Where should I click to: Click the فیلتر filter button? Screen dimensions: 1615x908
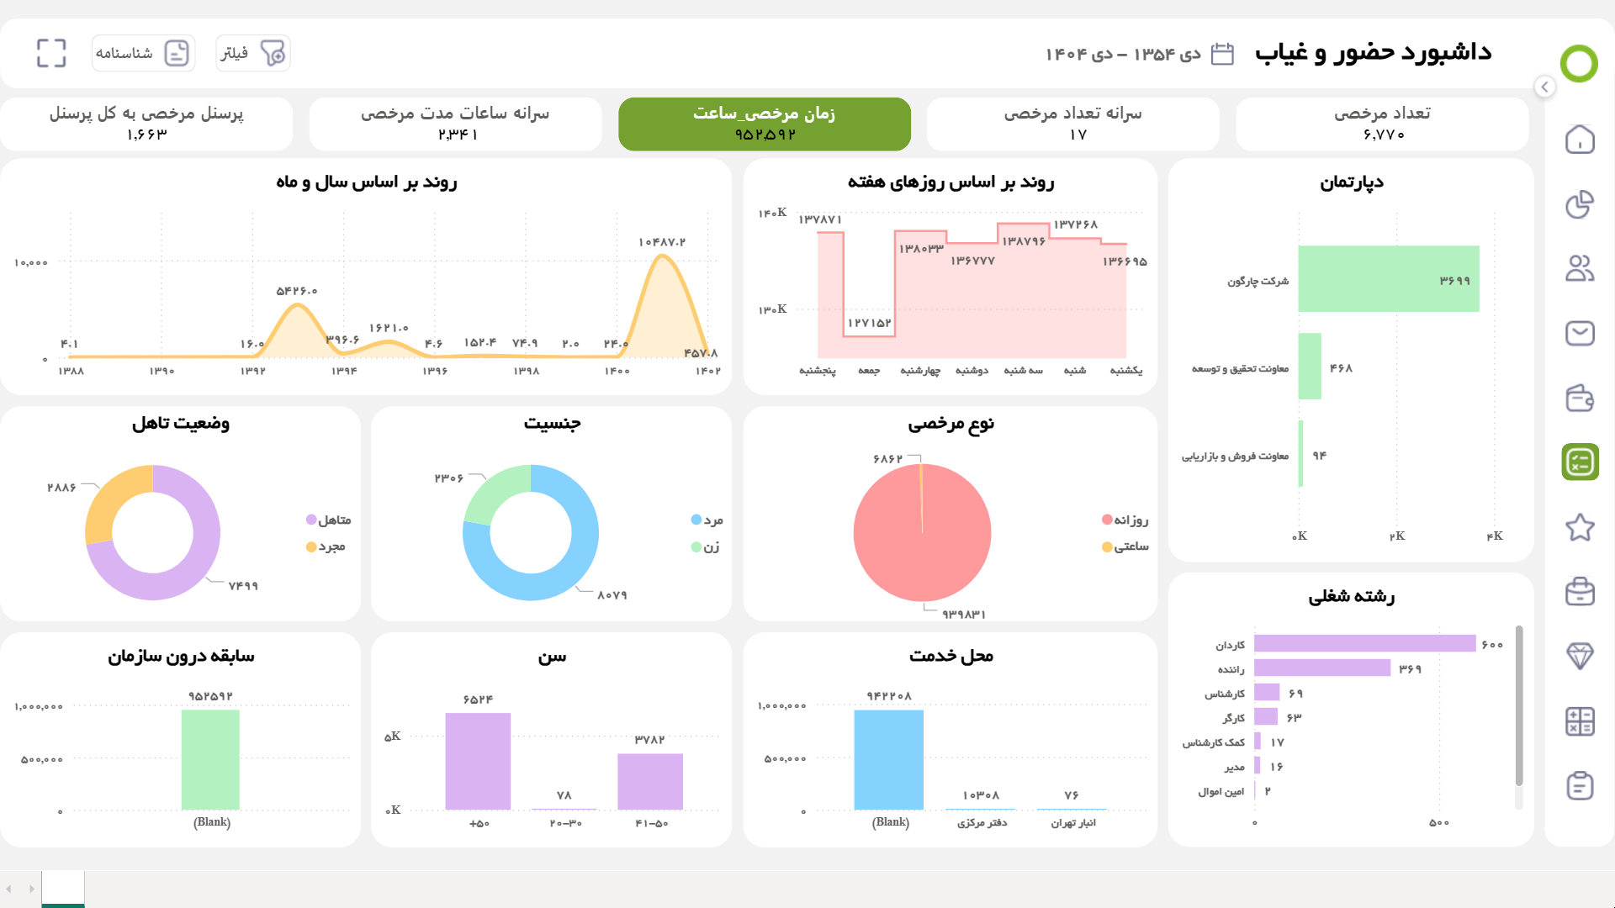(x=253, y=53)
